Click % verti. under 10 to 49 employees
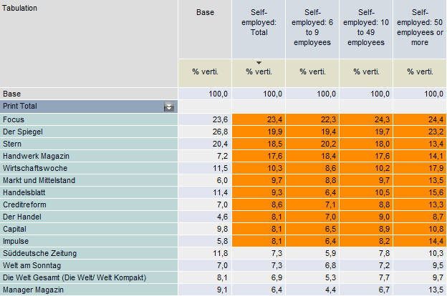Screen dimensions: 447x296 (x=366, y=71)
